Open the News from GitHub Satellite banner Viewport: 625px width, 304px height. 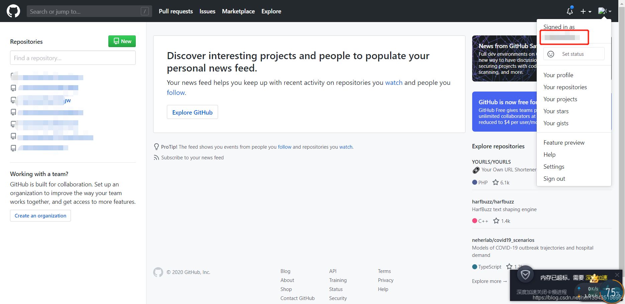(504, 58)
